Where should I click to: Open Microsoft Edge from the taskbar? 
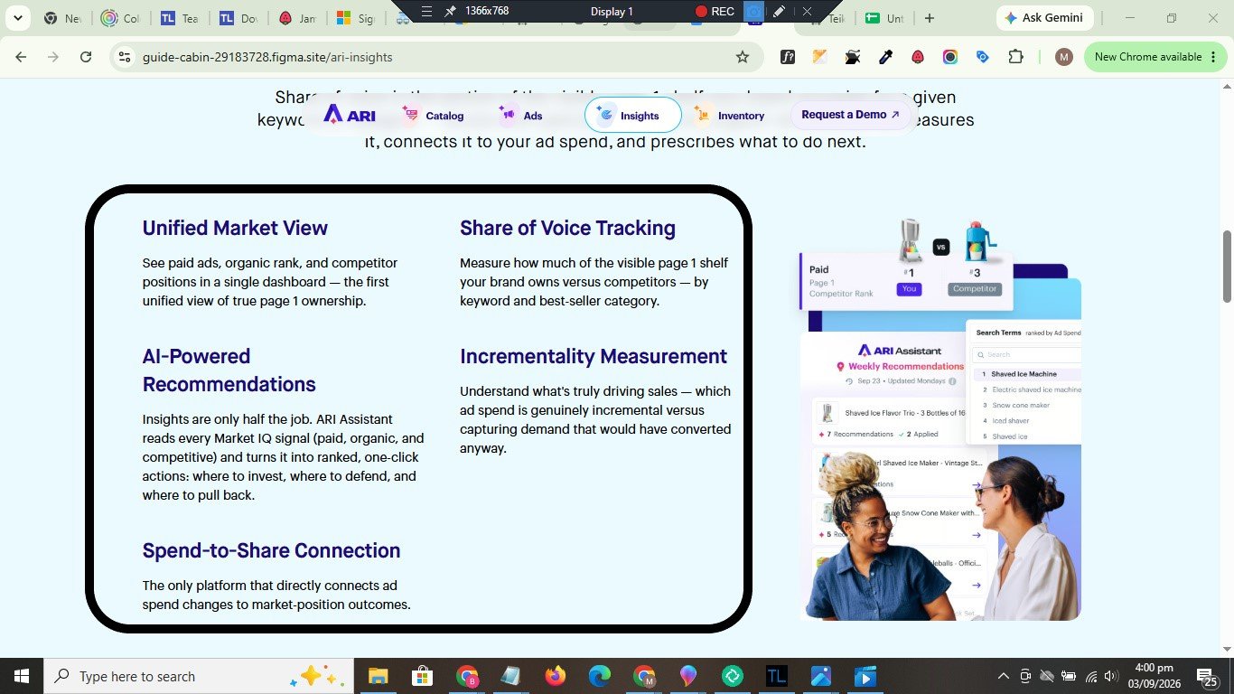click(x=599, y=676)
